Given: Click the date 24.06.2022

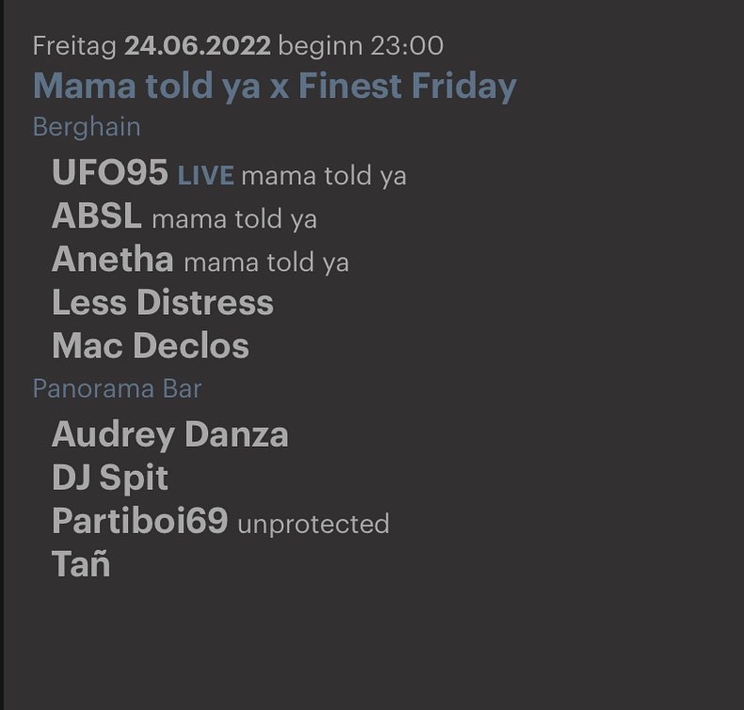Looking at the screenshot, I should pos(198,45).
